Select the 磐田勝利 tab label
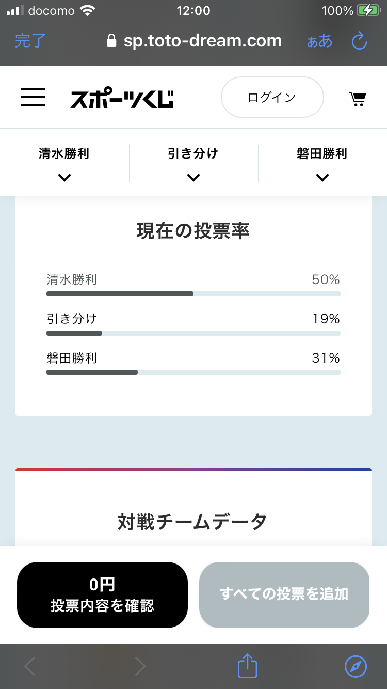Screen dimensions: 387x689 click(322, 153)
